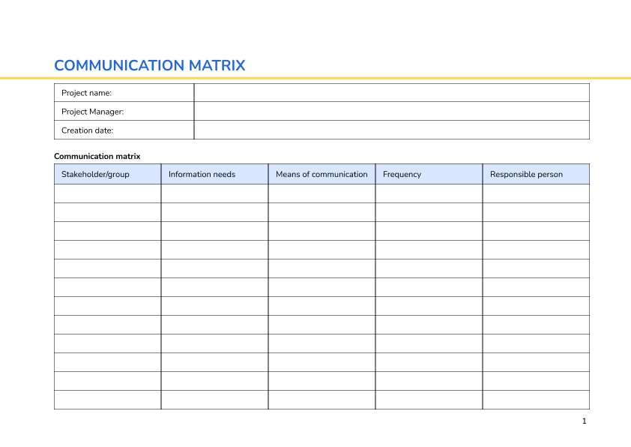The height and width of the screenshot is (447, 631).
Task: Click the first empty Stakeholder/group cell
Action: (107, 193)
